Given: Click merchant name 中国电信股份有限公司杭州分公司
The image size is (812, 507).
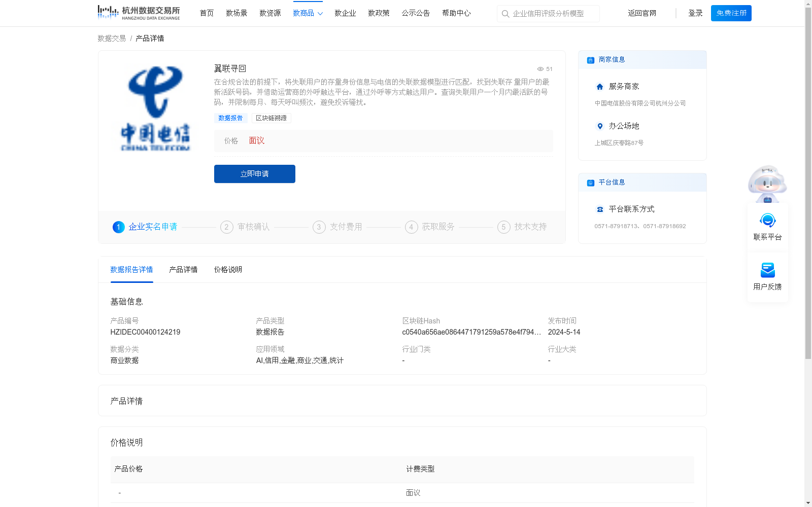Looking at the screenshot, I should point(640,103).
